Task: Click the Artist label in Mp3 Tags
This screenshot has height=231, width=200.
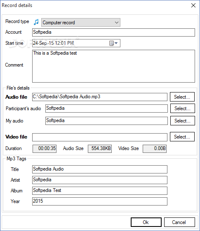Action: pyautogui.click(x=15, y=180)
